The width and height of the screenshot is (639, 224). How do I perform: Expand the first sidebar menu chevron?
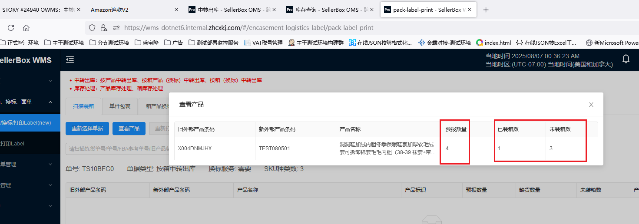pos(50,81)
